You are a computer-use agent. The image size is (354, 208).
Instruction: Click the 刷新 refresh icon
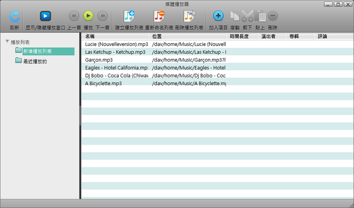(15, 16)
